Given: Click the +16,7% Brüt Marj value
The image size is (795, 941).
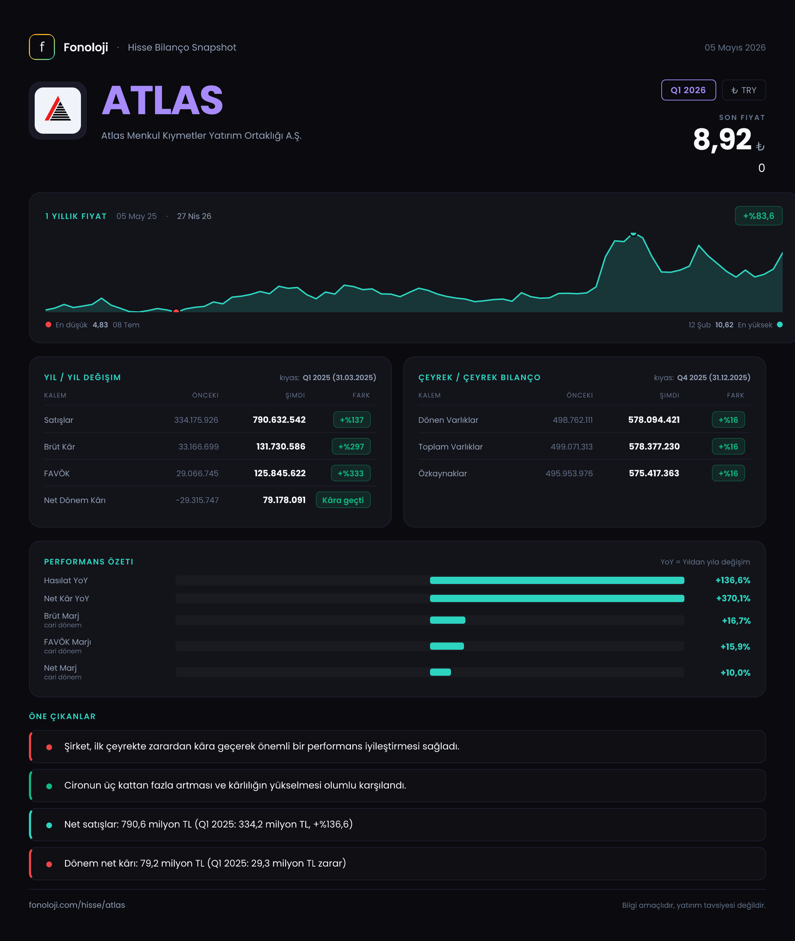Looking at the screenshot, I should [736, 620].
